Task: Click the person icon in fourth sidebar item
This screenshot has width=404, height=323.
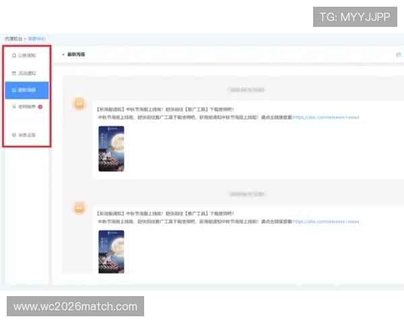Action: coord(14,106)
